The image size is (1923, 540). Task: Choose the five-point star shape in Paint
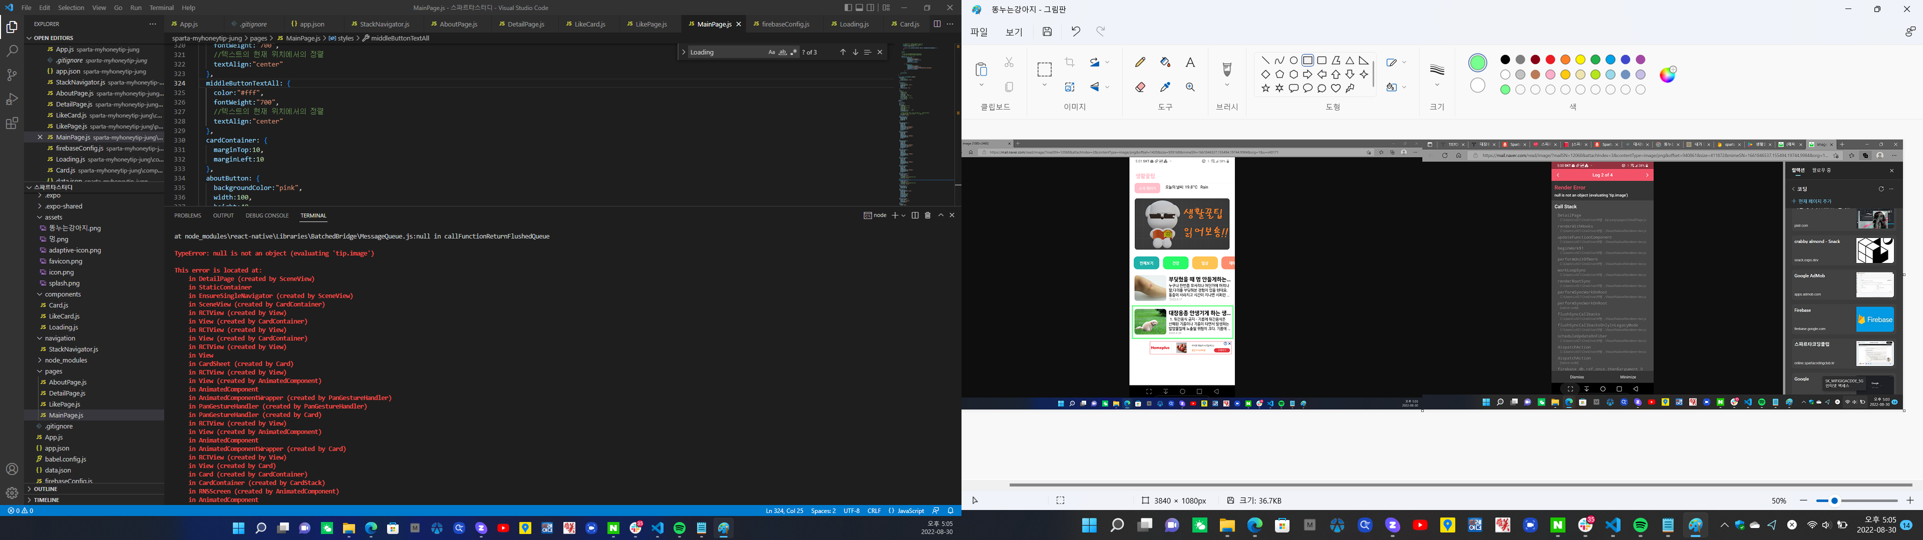[x=1265, y=88]
